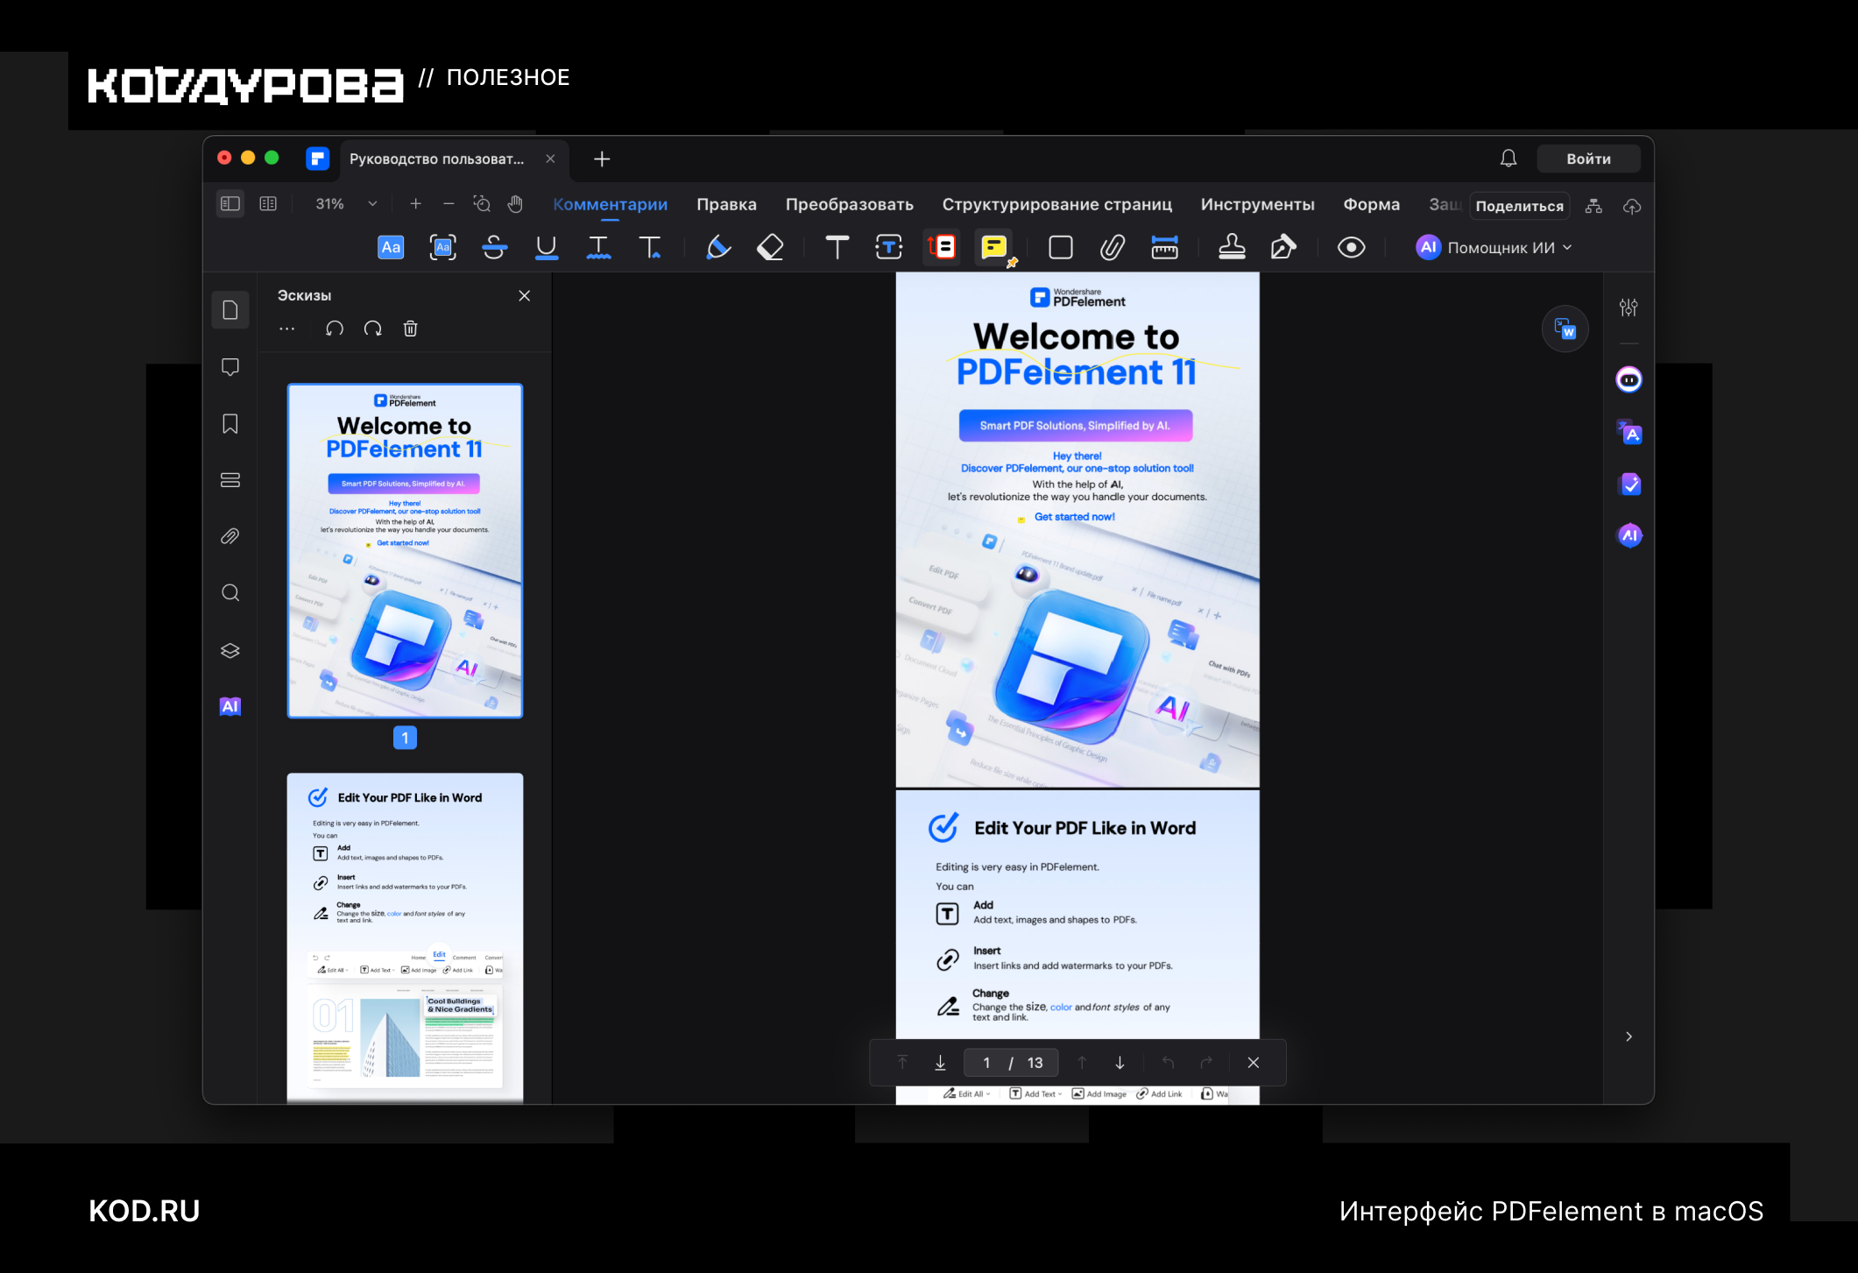Select the text highlight Aa tool
This screenshot has height=1273, width=1858.
coord(391,248)
